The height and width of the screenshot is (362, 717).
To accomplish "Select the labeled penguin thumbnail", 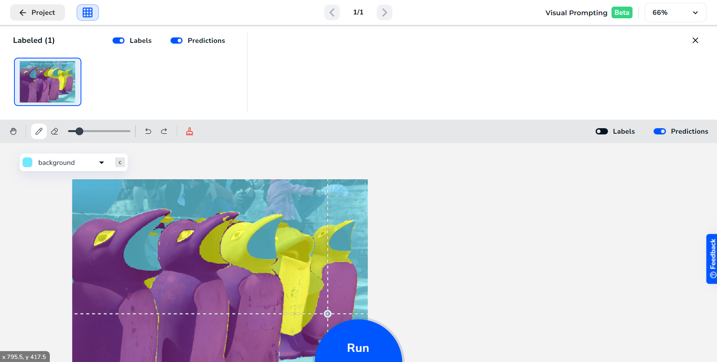I will click(x=47, y=82).
